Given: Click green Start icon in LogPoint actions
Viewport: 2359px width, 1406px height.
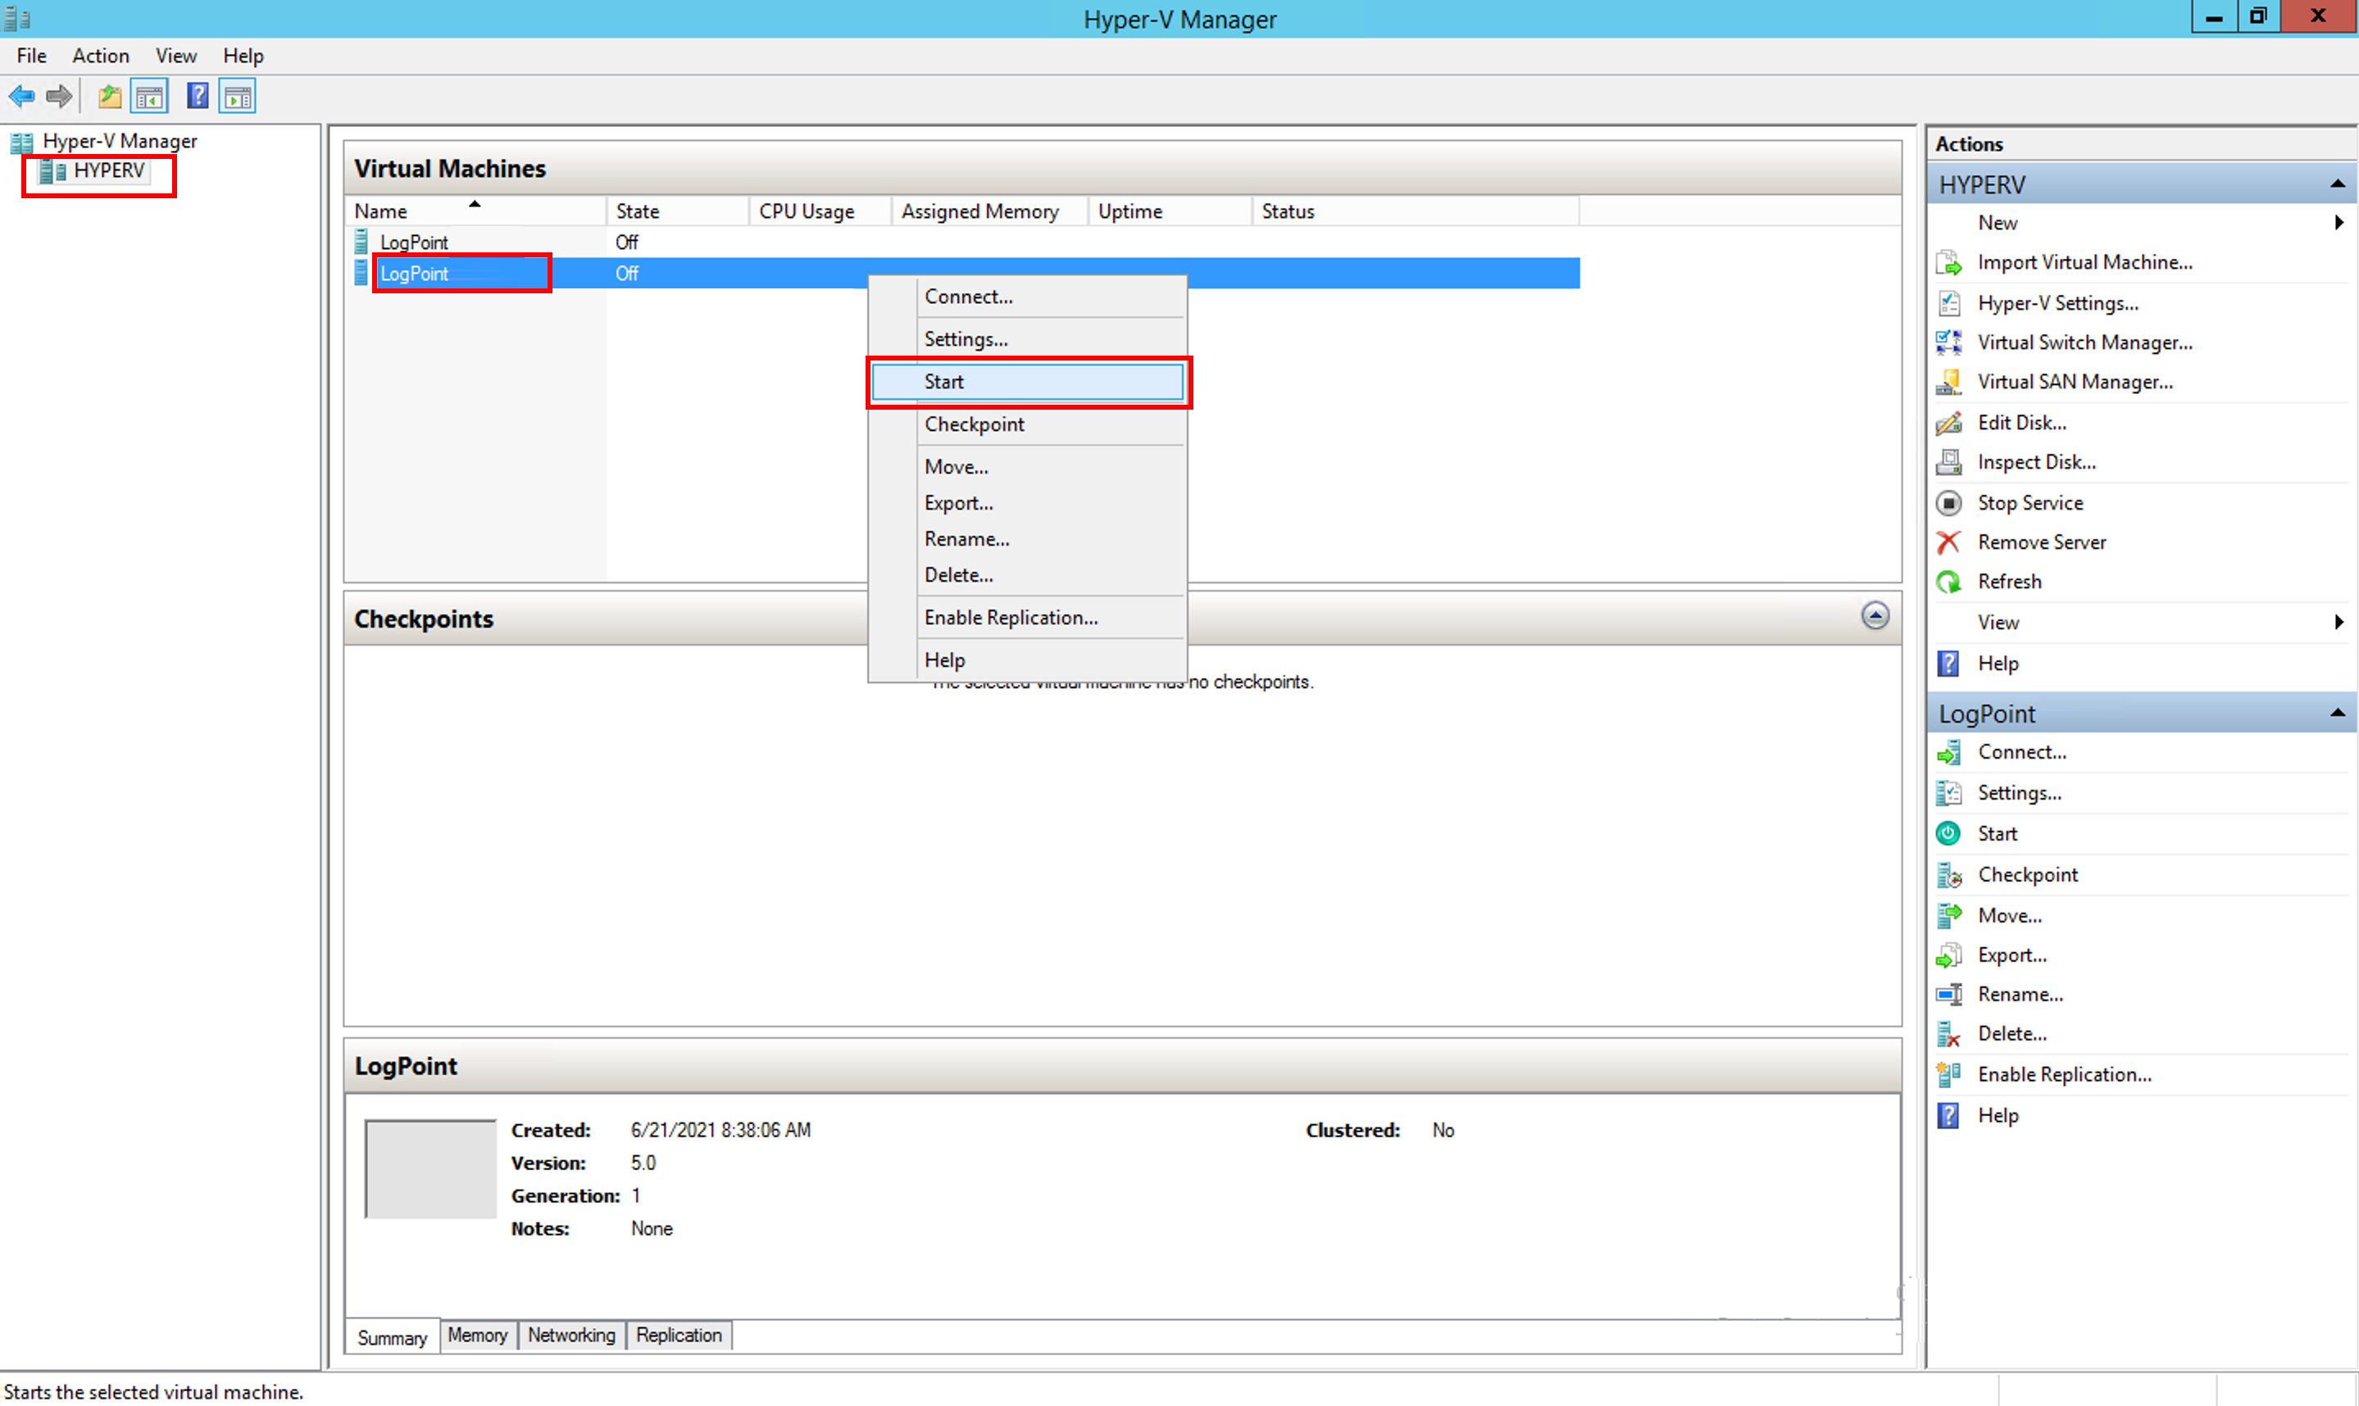Looking at the screenshot, I should (1948, 834).
